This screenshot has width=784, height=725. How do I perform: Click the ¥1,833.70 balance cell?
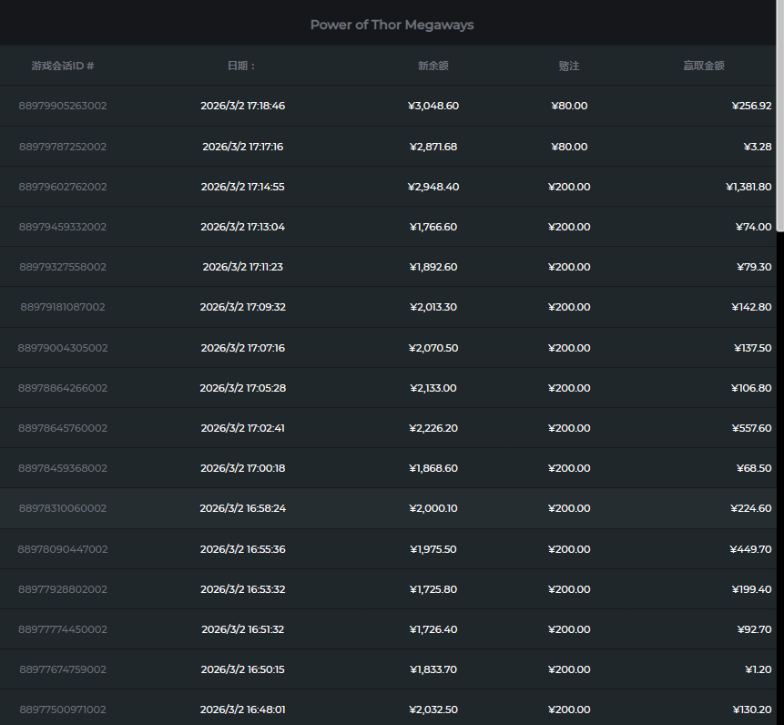coord(433,669)
